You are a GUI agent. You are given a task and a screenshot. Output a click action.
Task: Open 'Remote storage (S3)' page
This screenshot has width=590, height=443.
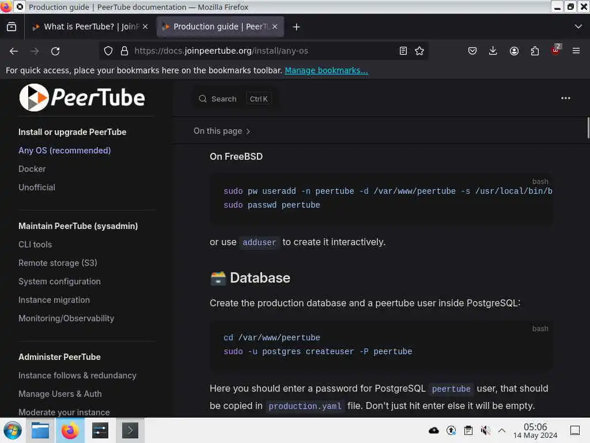click(58, 263)
